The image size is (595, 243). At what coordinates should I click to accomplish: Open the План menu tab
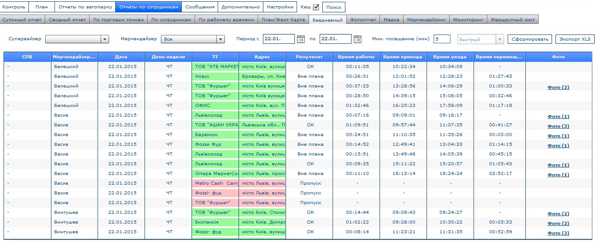[42, 7]
